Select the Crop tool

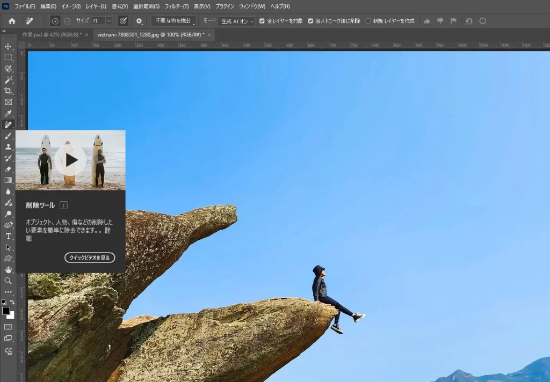click(8, 91)
